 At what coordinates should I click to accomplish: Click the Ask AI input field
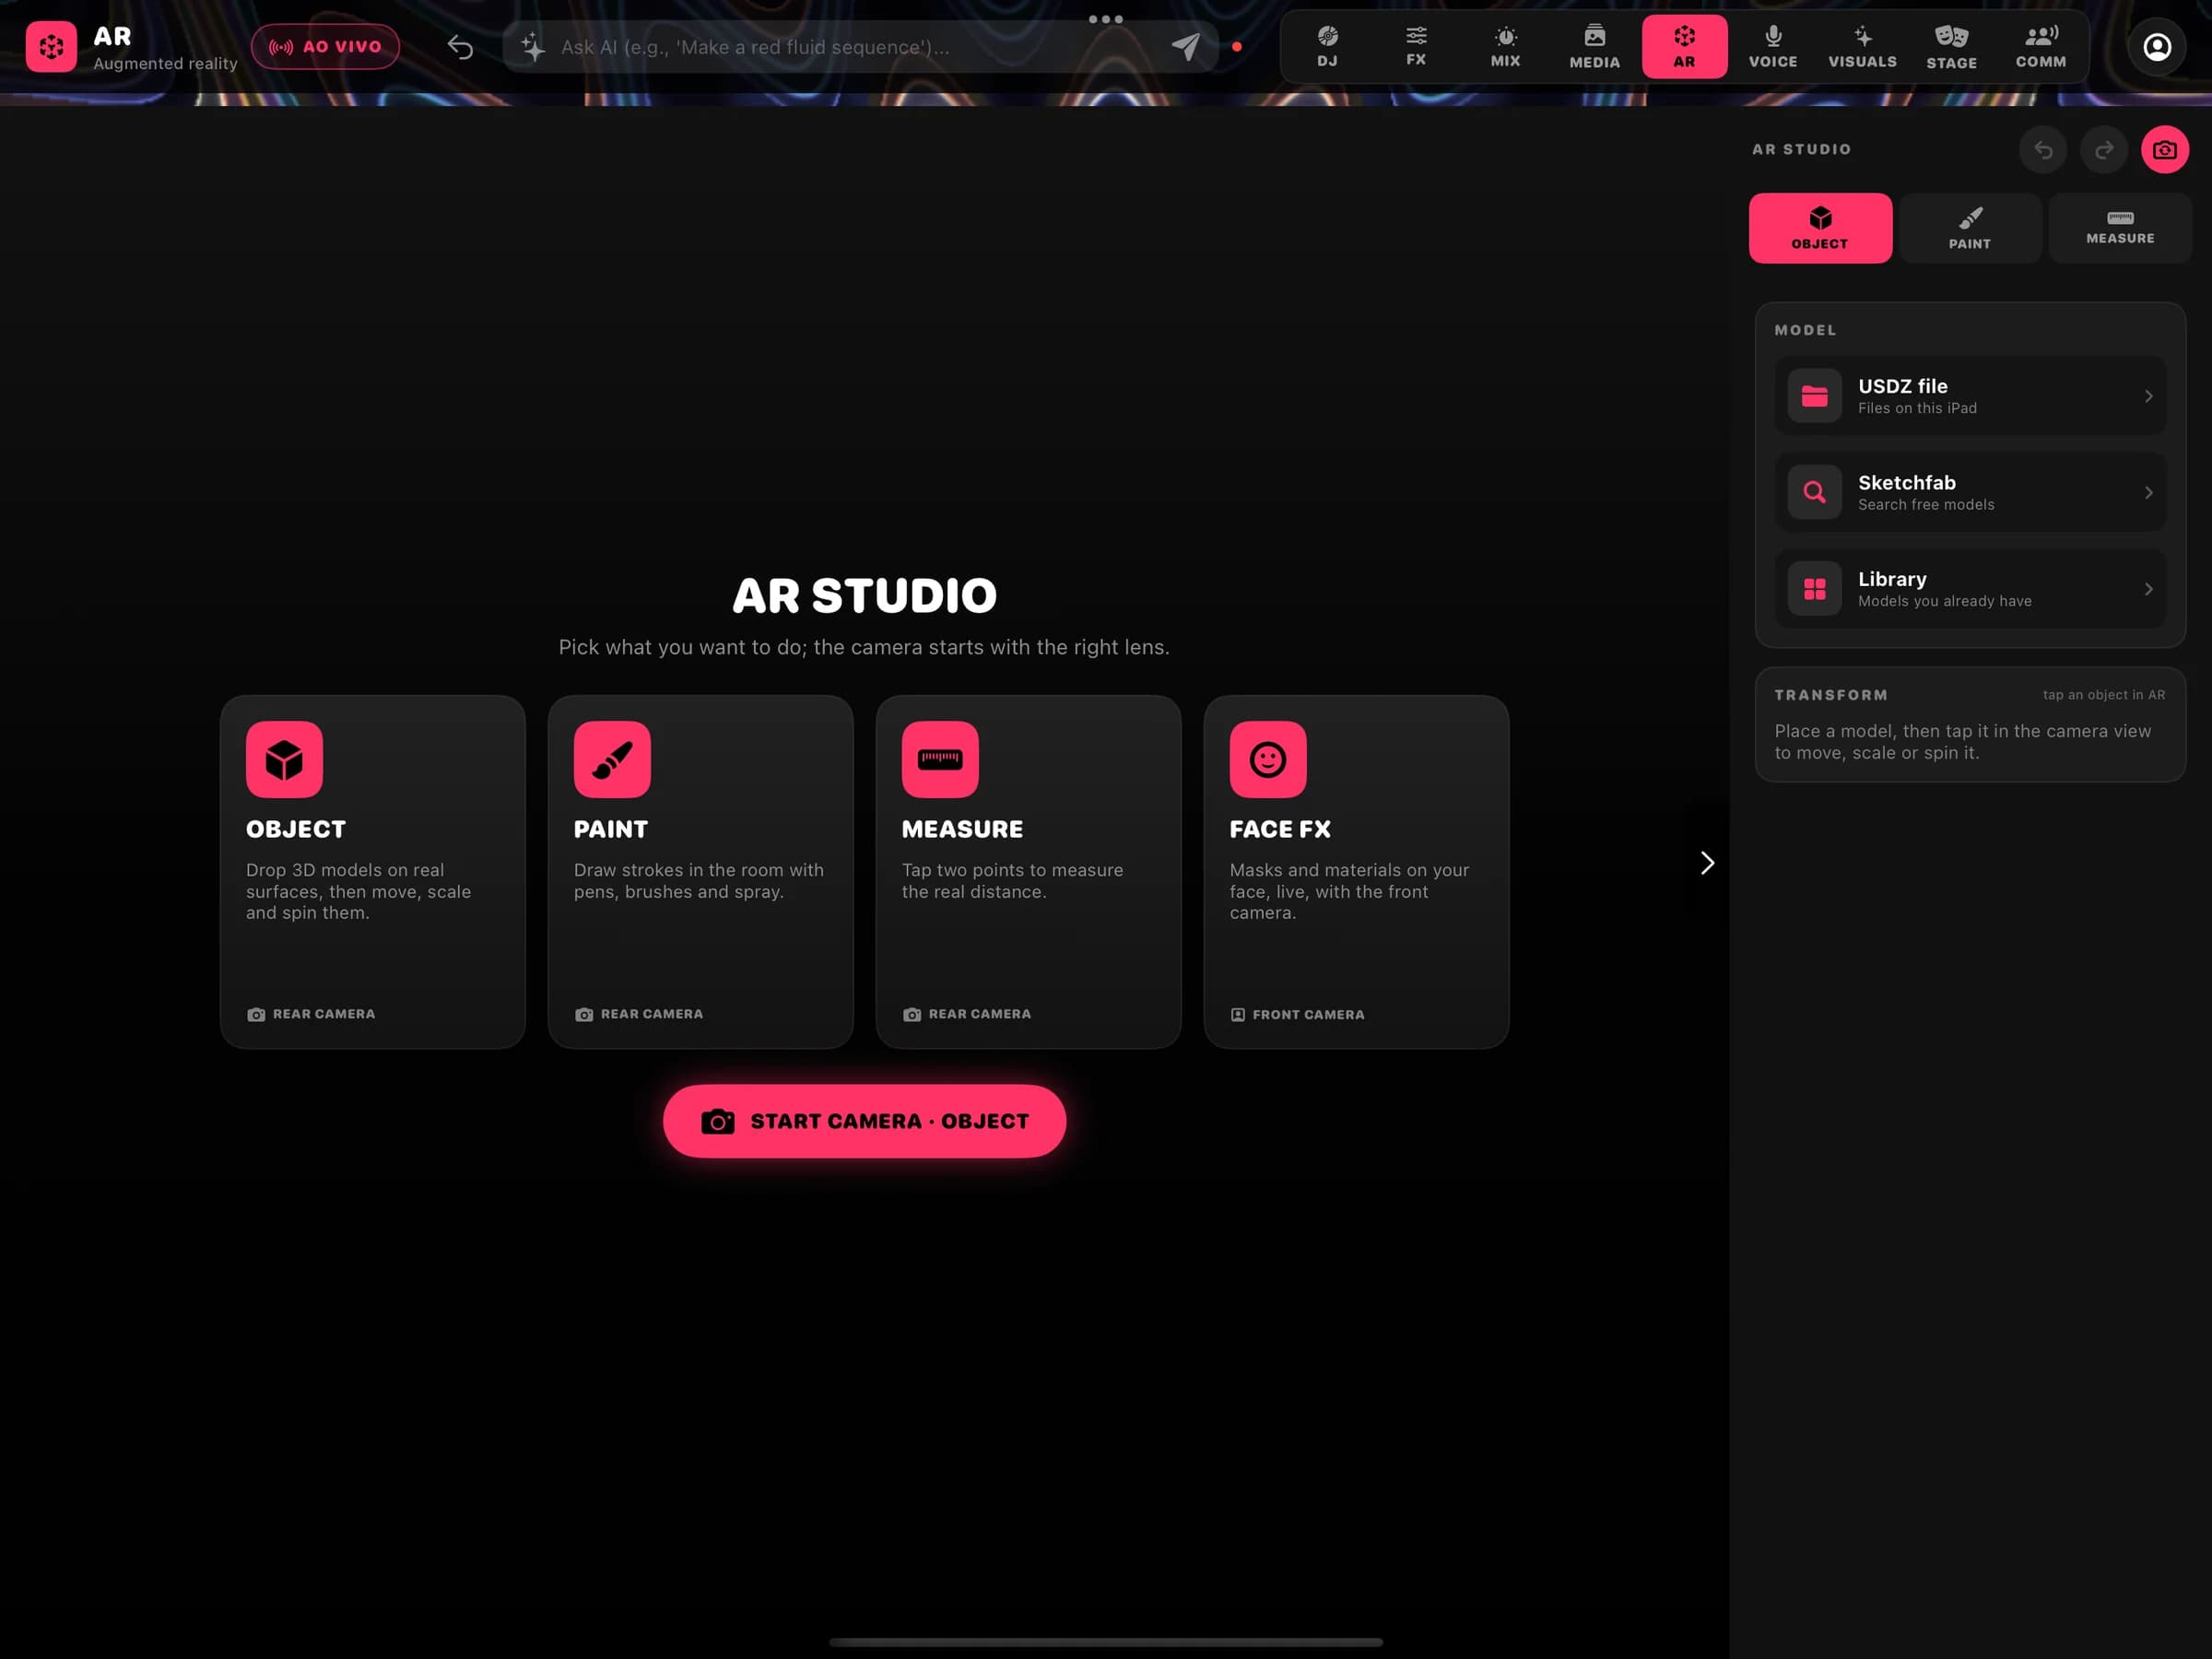coord(860,47)
